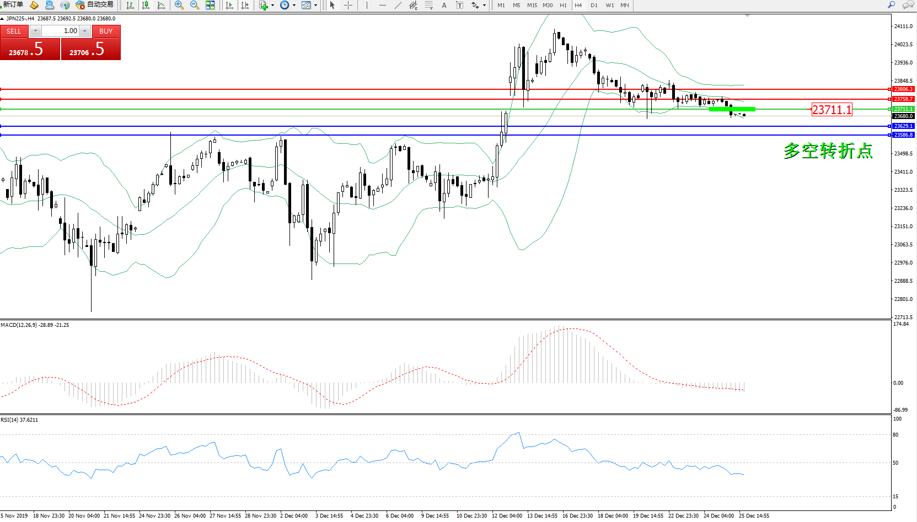Click the zoom in magnifier icon
The image size is (917, 522).
tap(179, 5)
